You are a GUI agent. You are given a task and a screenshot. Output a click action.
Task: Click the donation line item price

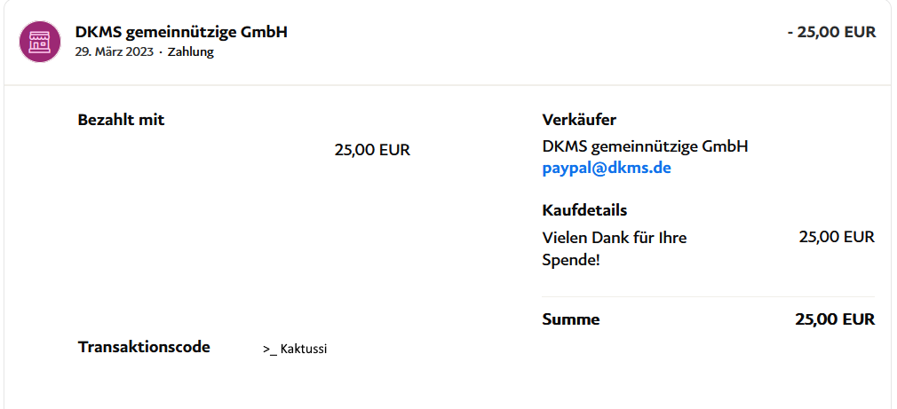click(837, 237)
